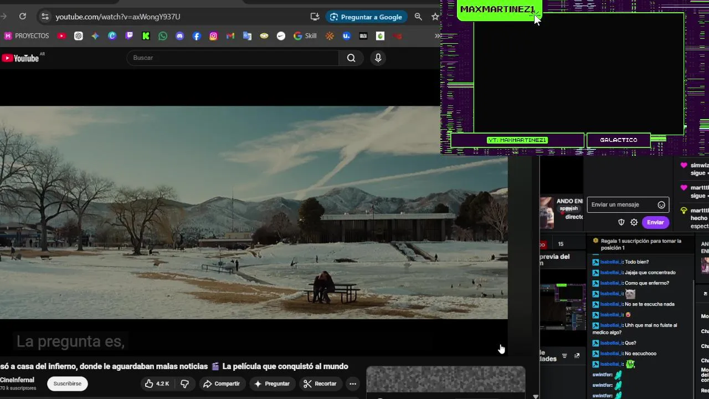709x399 pixels.
Task: Open the Canva bookmark icon
Action: [x=112, y=36]
